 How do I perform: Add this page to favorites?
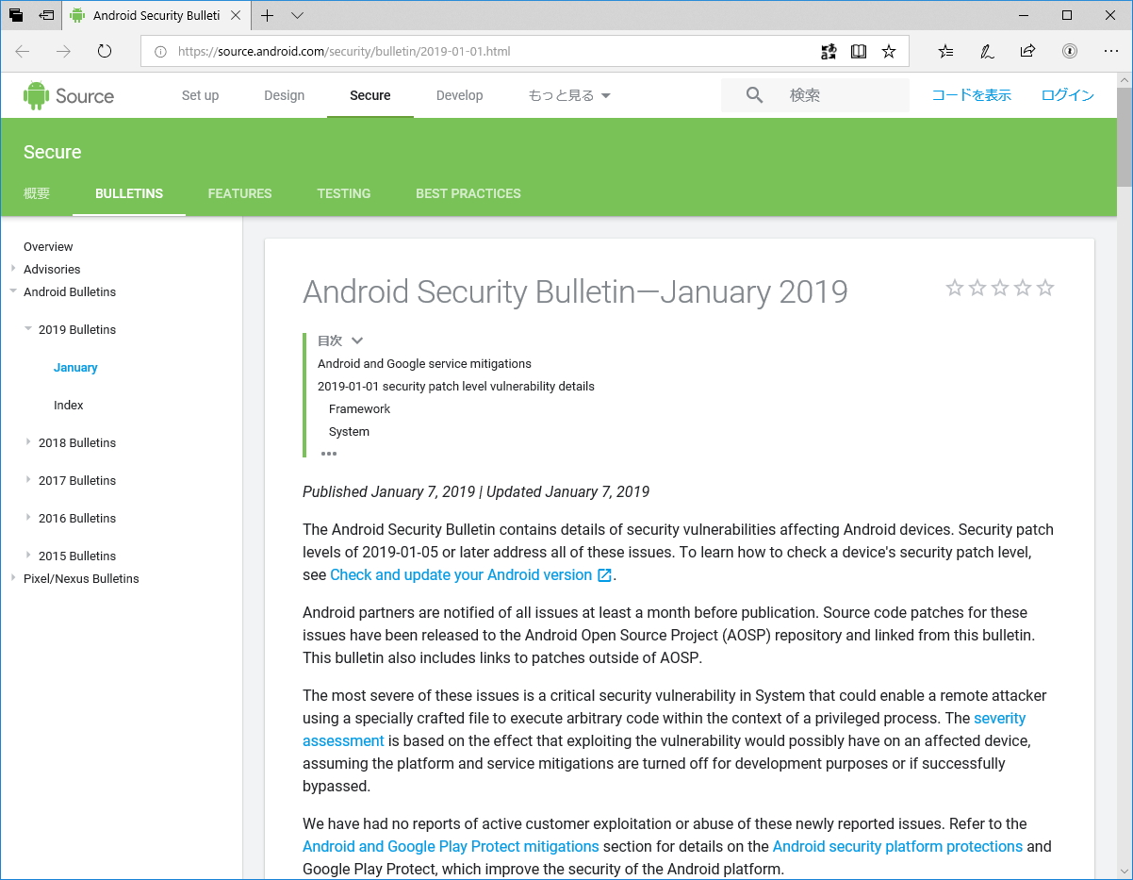pos(889,50)
